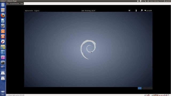Open the Ubuntu One dock icon
The width and height of the screenshot is (171, 96).
point(3,37)
